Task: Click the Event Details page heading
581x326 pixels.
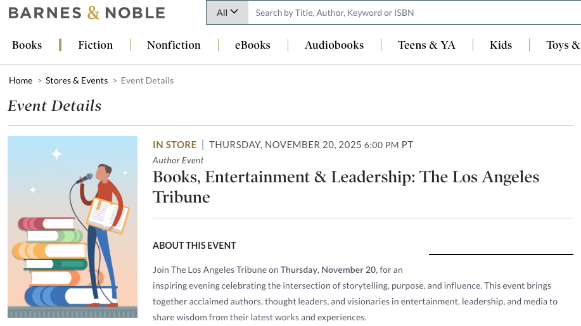Action: 54,106
